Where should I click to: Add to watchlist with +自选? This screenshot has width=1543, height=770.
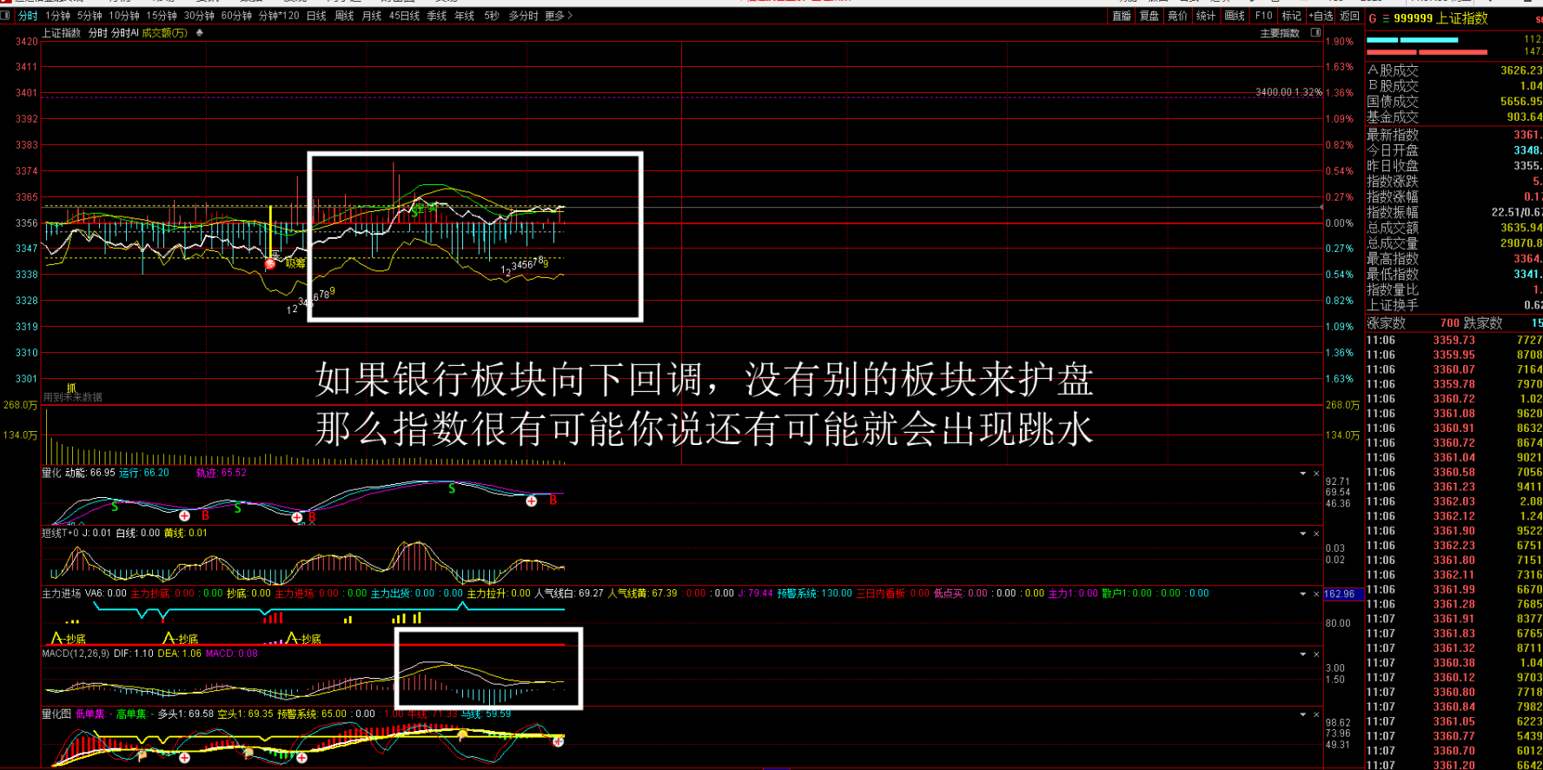[1321, 16]
